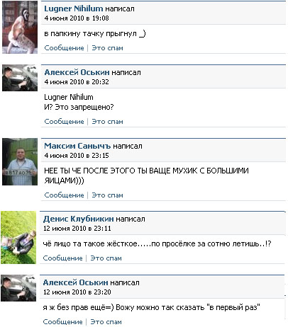Click Сообщение under Денис Клубникин's comment

pyautogui.click(x=62, y=258)
